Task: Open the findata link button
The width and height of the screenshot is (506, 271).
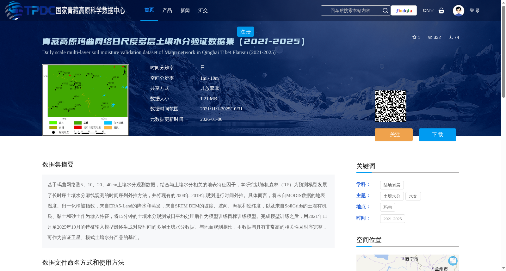Action: pyautogui.click(x=404, y=10)
